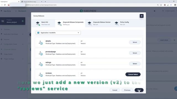177x99 pixels.
Task: Click the reviews service icon
Action: tap(41, 75)
